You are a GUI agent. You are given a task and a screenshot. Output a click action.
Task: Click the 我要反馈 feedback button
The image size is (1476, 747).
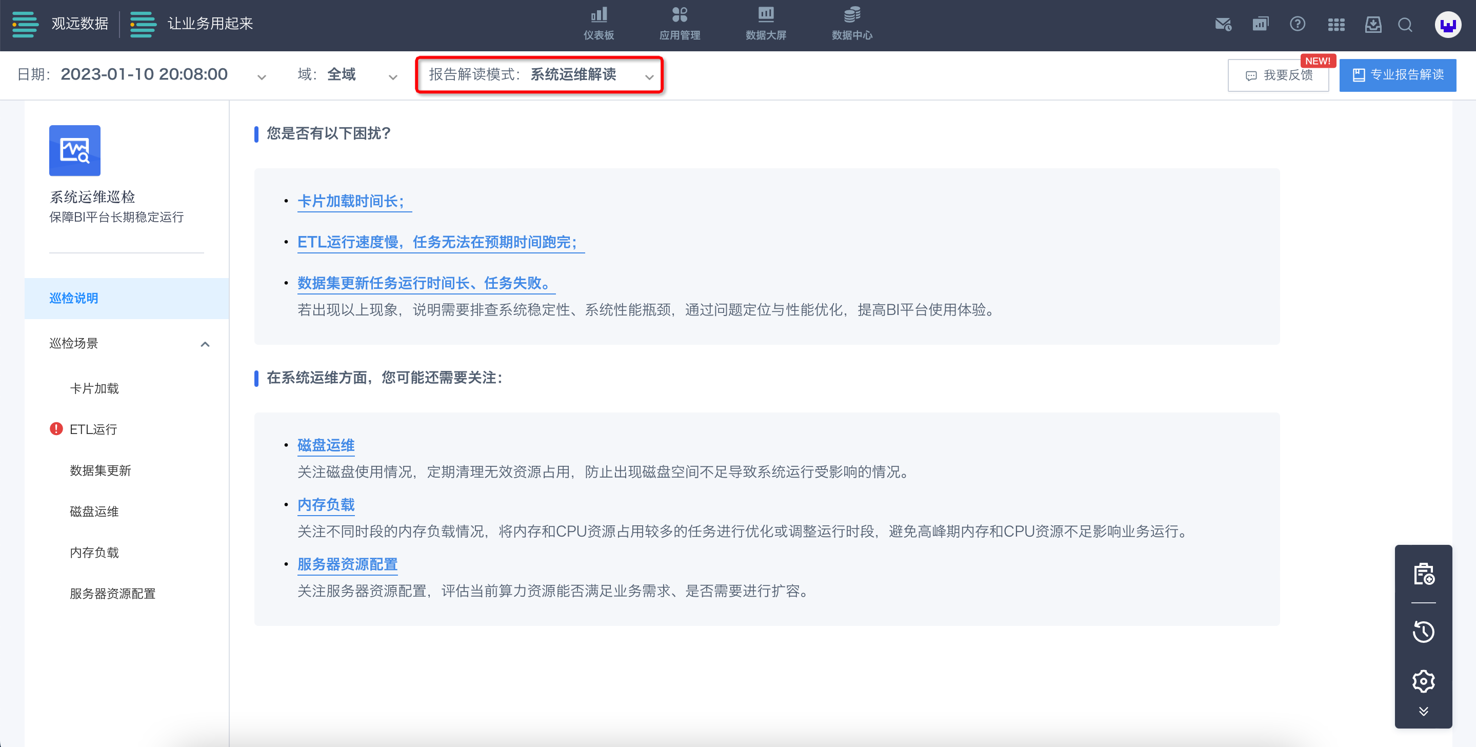(1279, 75)
